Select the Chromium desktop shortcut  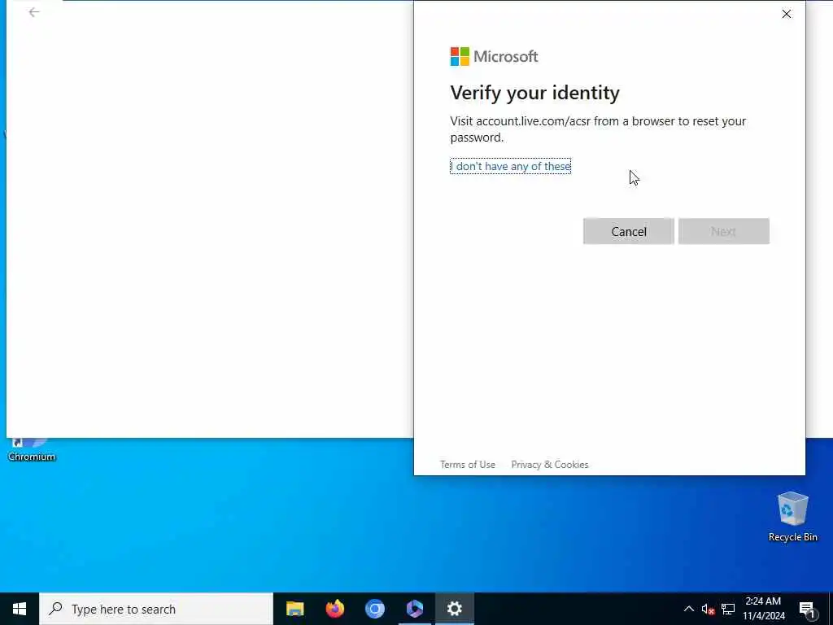[32, 449]
